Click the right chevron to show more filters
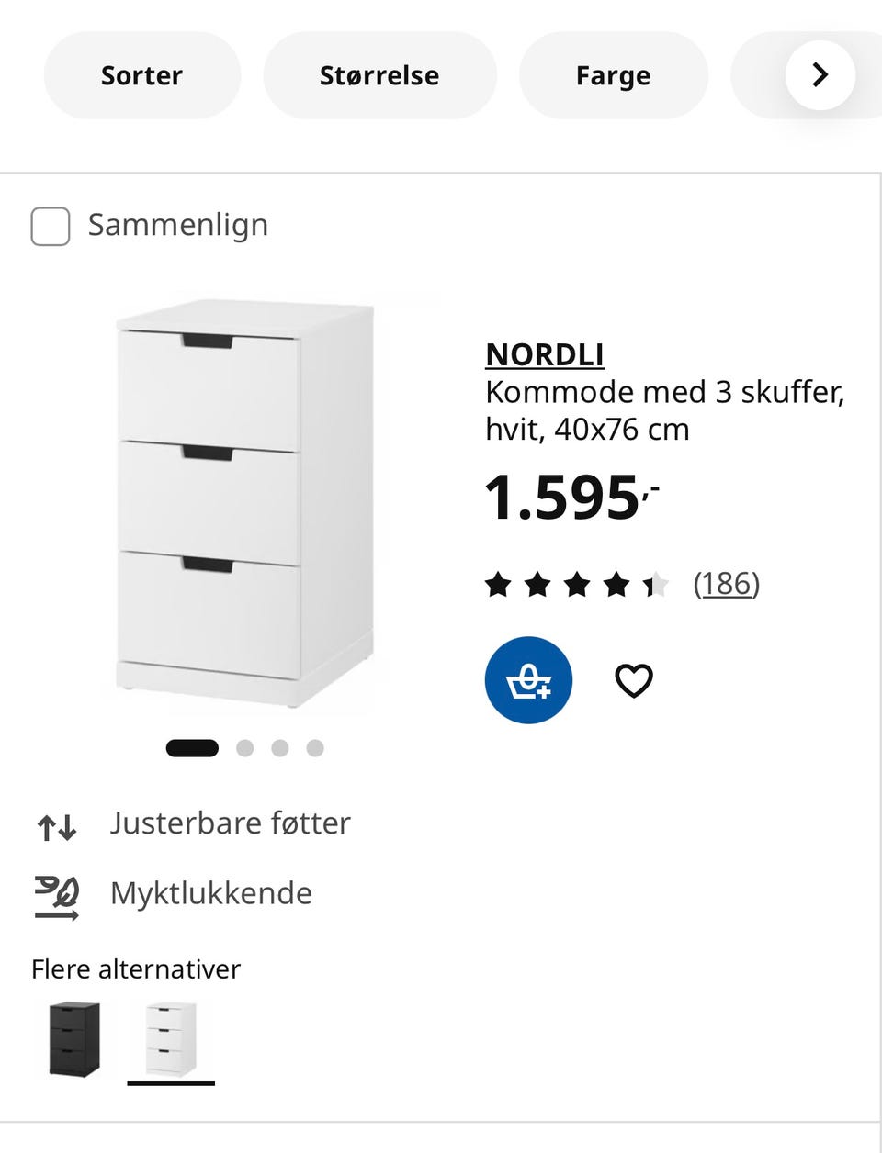 pos(820,75)
